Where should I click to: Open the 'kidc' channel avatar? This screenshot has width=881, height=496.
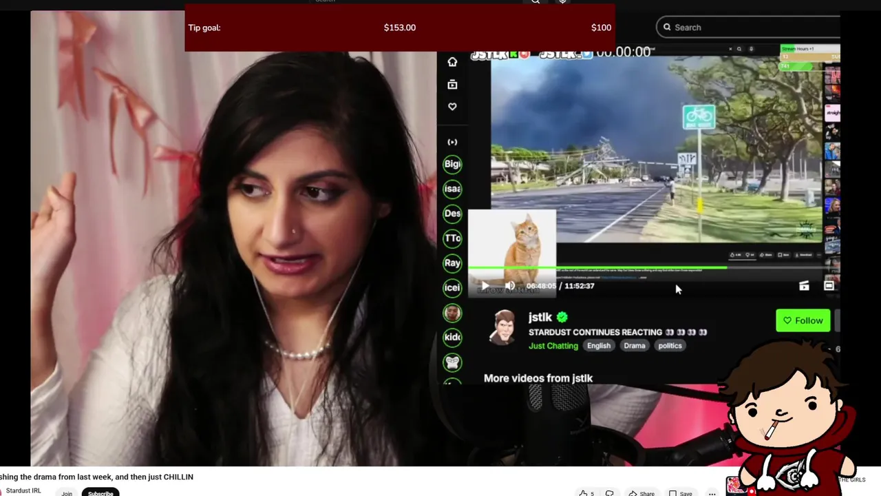pyautogui.click(x=452, y=338)
